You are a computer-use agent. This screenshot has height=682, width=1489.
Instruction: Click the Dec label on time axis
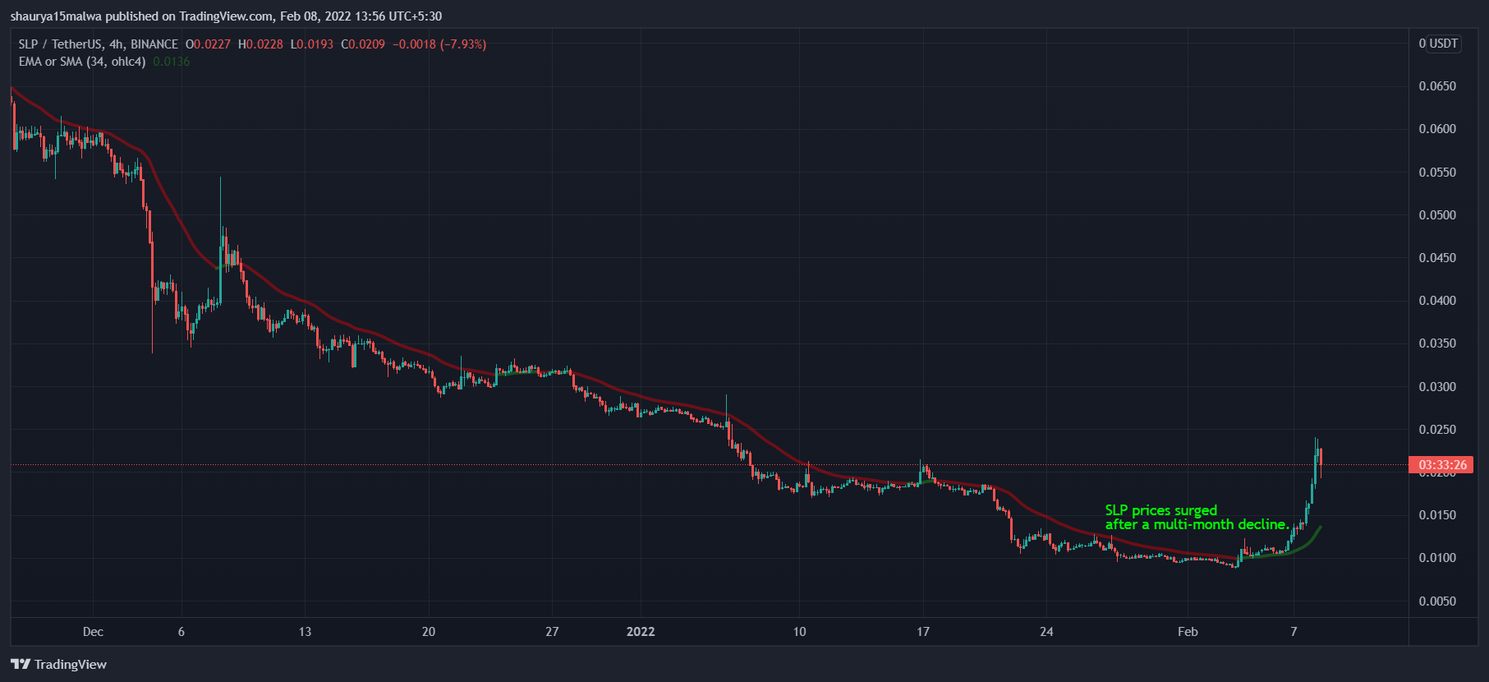(93, 632)
